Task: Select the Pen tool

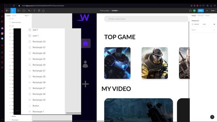Action: coord(29,11)
